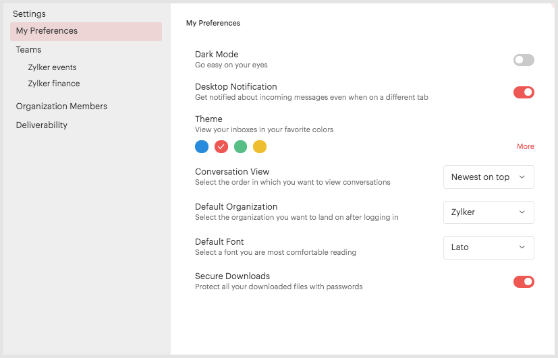558x358 pixels.
Task: Open the Conversation View dropdown
Action: click(x=489, y=177)
